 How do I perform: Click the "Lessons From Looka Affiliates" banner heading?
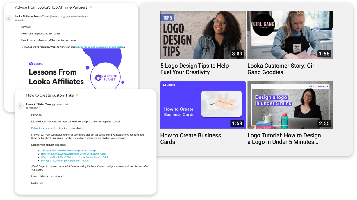click(56, 77)
